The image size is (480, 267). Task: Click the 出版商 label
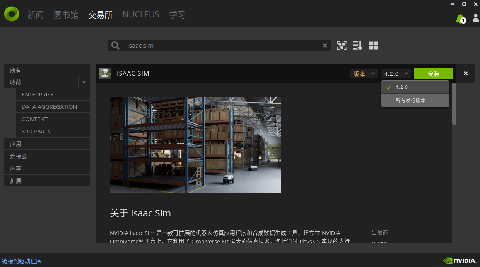(x=380, y=232)
